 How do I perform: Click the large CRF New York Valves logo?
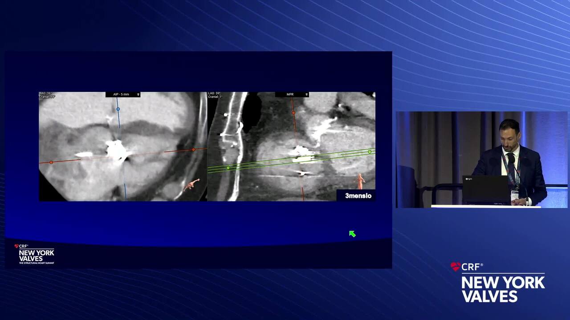497,283
